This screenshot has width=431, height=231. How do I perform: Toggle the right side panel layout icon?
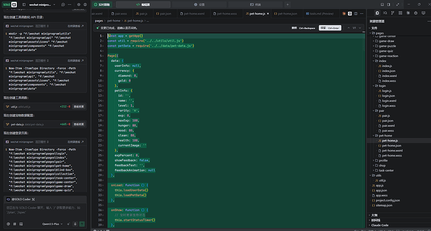click(389, 4)
